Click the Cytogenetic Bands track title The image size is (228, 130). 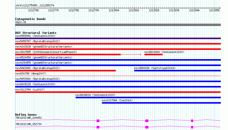point(30,19)
